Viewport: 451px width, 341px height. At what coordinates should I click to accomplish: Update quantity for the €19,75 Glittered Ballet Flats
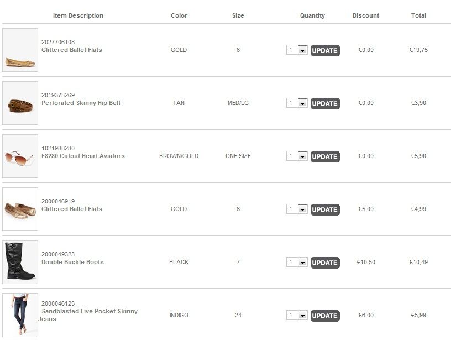[x=325, y=50]
